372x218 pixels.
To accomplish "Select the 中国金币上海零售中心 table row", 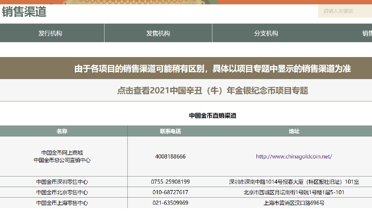I will click(62, 203).
